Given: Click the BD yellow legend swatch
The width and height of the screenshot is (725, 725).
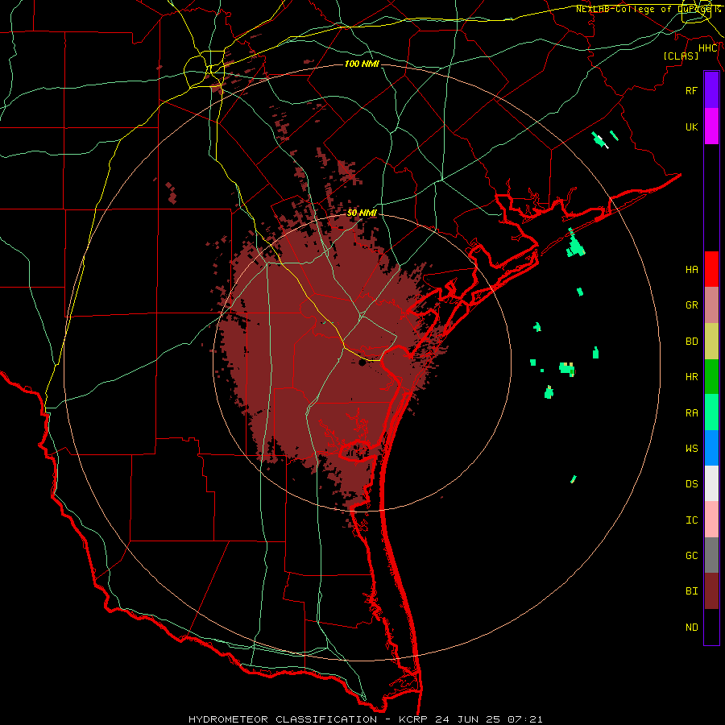Looking at the screenshot, I should click(711, 342).
